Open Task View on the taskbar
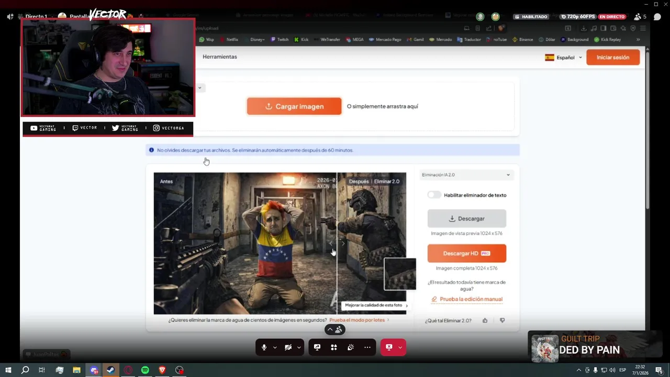670x377 pixels. [x=42, y=370]
